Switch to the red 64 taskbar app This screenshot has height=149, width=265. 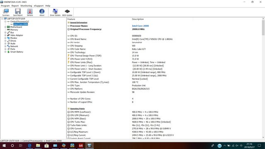pyautogui.click(x=81, y=145)
